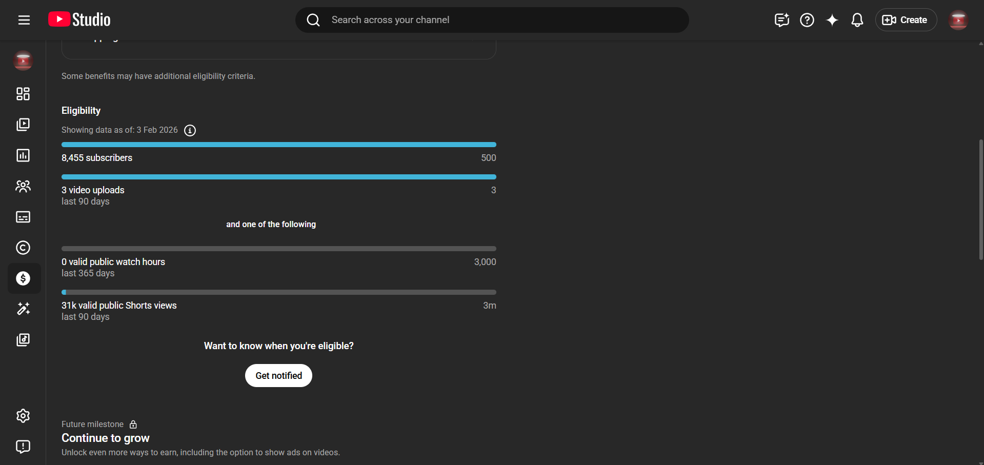Open the Help question mark icon

tap(807, 20)
